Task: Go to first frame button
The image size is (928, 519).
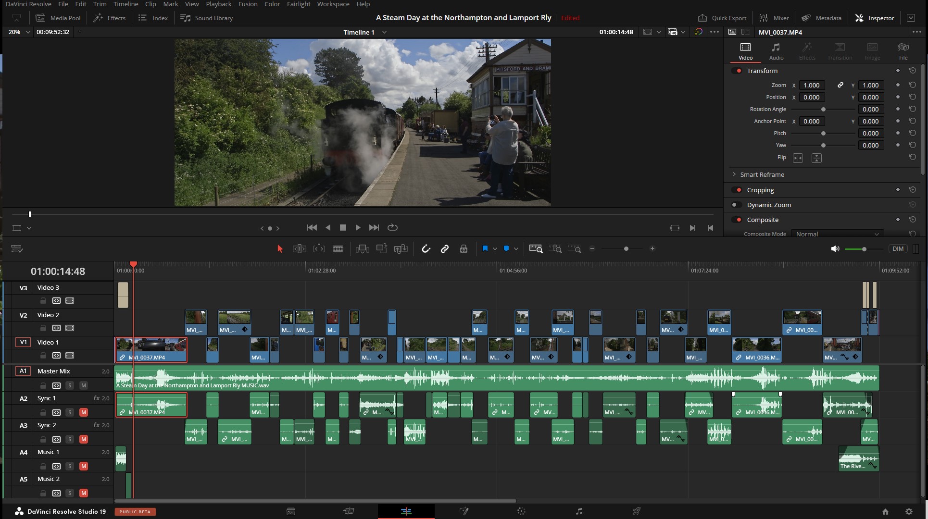Action: tap(312, 228)
